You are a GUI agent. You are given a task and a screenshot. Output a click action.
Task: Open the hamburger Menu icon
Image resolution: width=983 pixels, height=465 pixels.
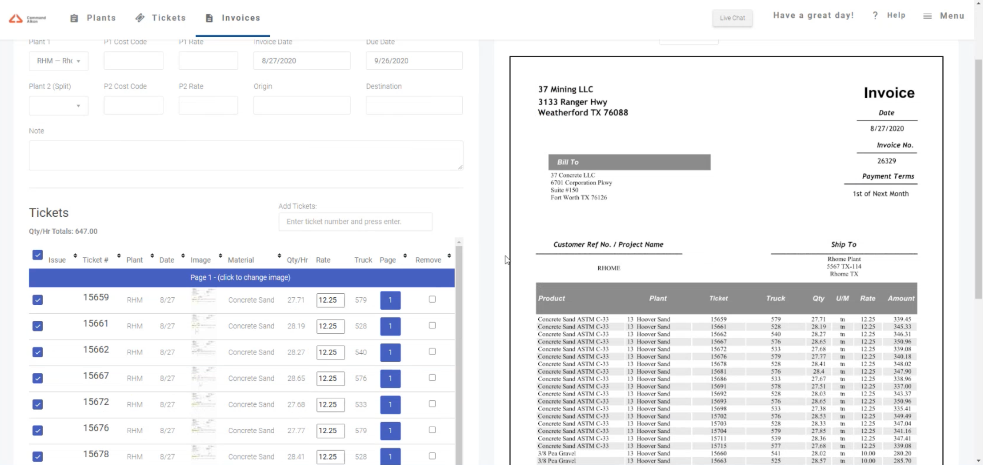[927, 16]
